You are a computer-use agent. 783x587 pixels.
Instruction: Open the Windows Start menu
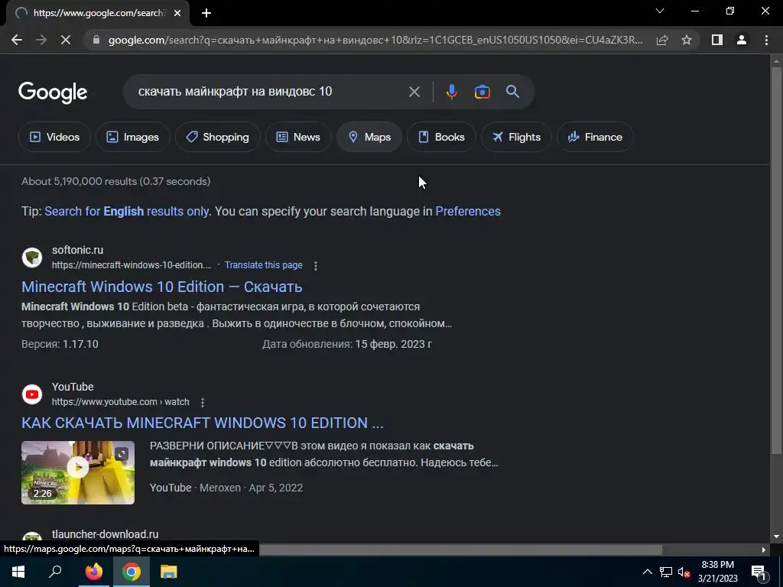(x=18, y=572)
